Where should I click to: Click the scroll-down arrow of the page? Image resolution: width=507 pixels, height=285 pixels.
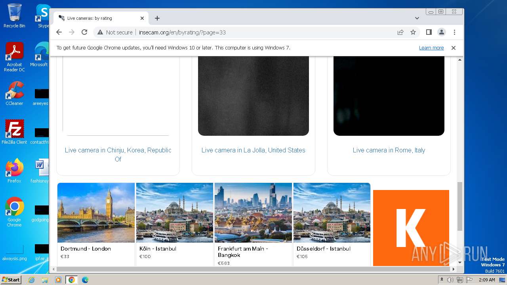point(460,262)
